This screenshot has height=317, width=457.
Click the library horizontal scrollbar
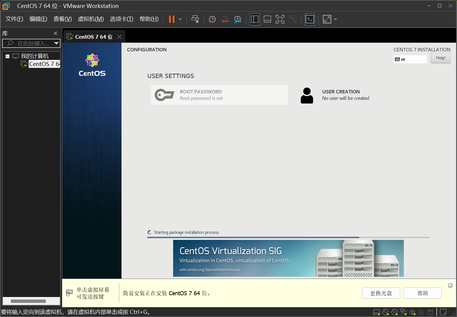pos(28,301)
